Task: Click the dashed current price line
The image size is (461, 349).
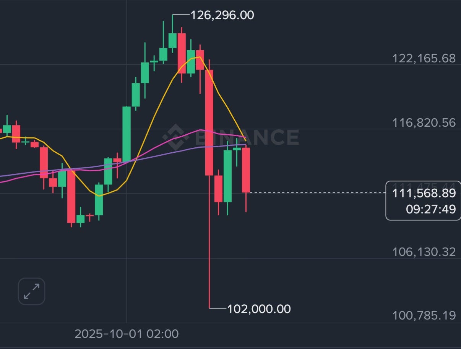Action: (317, 192)
